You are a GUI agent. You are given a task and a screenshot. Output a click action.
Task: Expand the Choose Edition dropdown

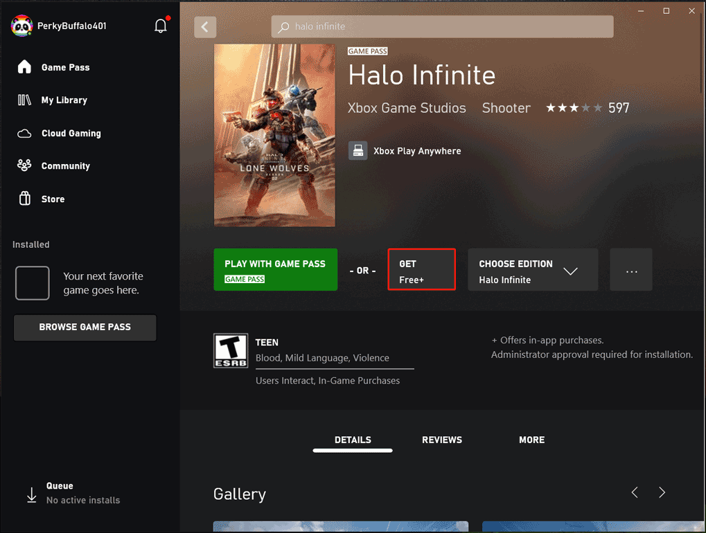532,269
